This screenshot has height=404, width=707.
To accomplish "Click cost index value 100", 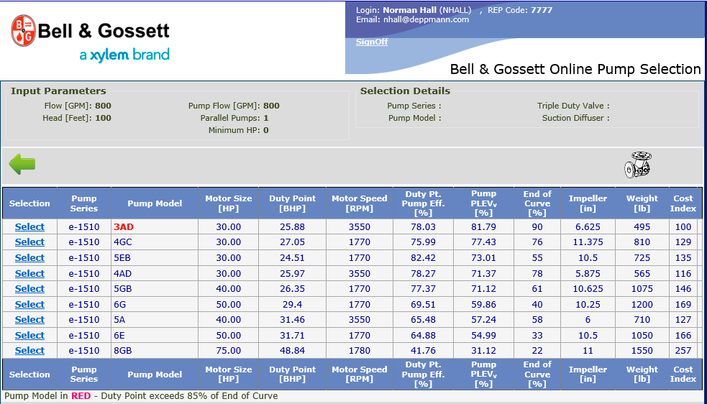I will pyautogui.click(x=683, y=226).
